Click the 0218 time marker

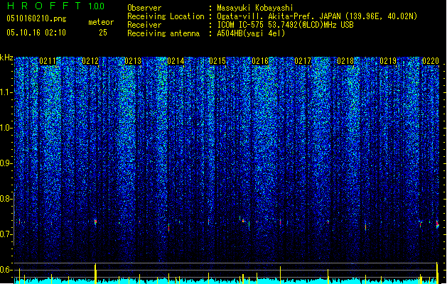(345, 61)
